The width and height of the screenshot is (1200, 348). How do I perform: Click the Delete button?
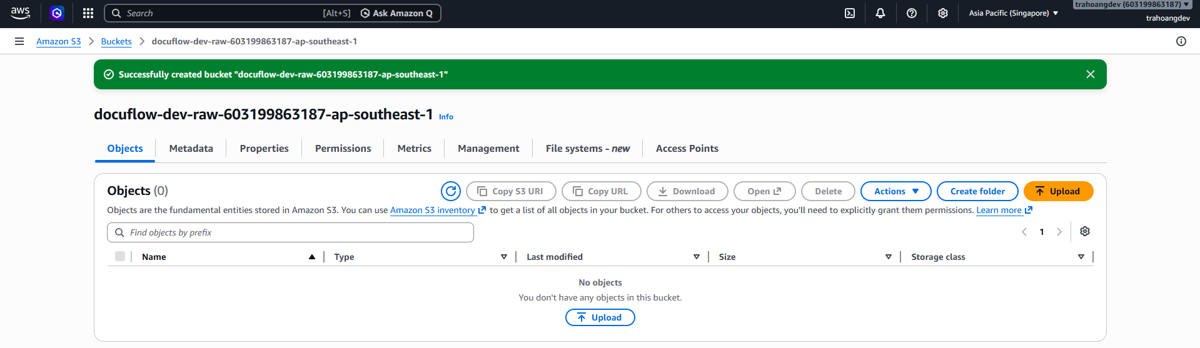829,191
